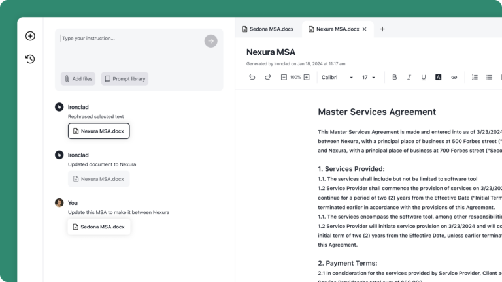502x282 pixels.
Task: Apply bulleted list formatting
Action: coord(489,77)
